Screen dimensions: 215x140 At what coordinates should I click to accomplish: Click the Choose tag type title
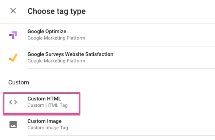coord(57,11)
